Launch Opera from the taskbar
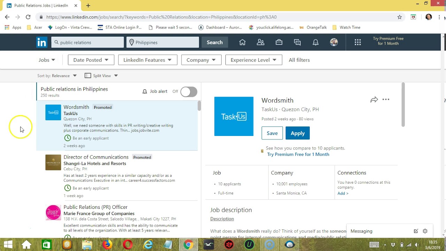The width and height of the screenshot is (446, 251). (128, 245)
